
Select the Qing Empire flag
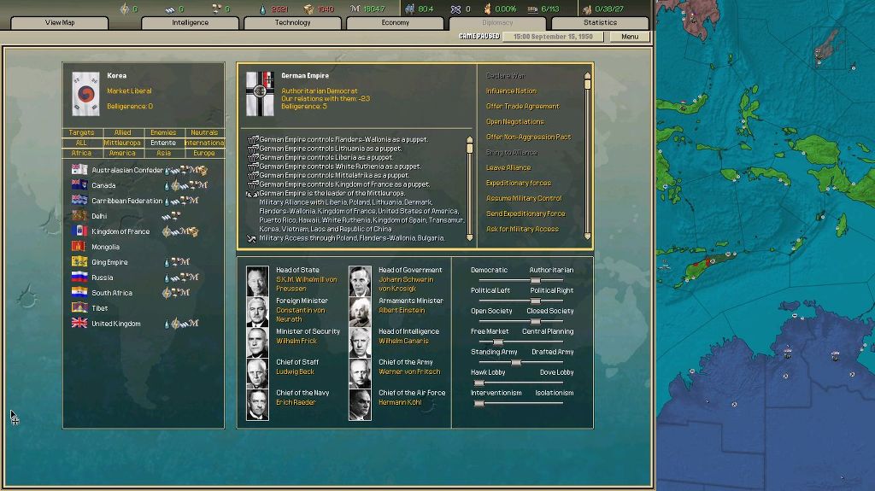79,261
